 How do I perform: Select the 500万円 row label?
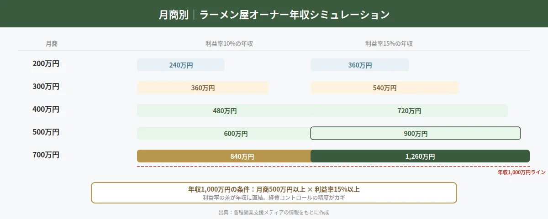46,132
